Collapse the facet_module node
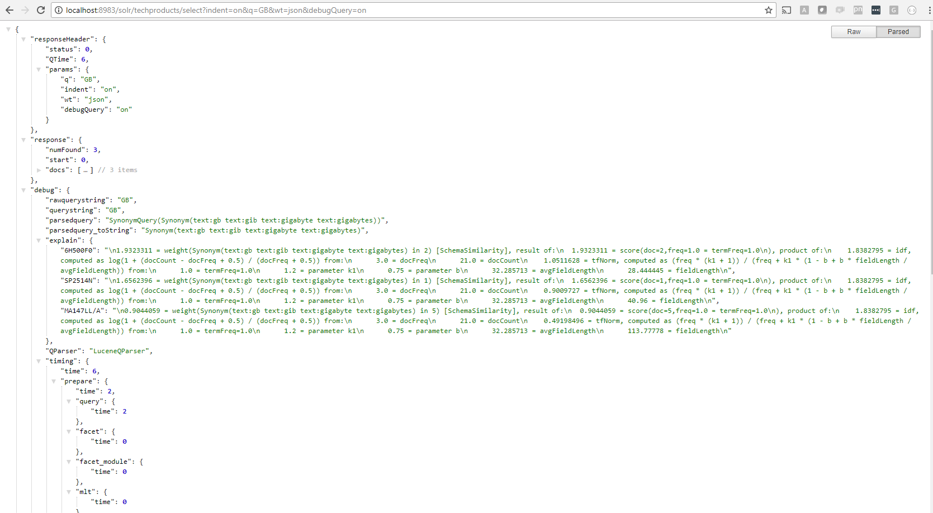Screen dimensions: 933x513 [x=69, y=462]
